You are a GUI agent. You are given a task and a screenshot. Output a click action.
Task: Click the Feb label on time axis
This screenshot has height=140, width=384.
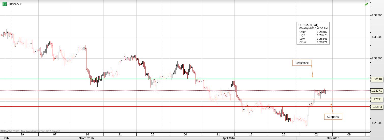coord(7,138)
